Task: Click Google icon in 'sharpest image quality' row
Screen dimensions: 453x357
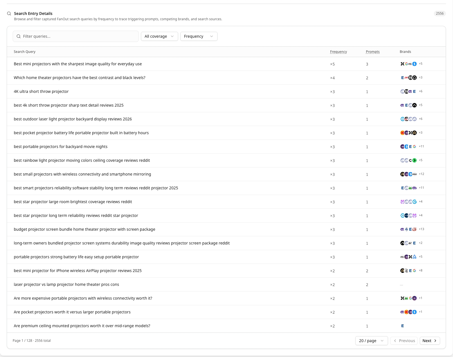Action: coord(406,64)
